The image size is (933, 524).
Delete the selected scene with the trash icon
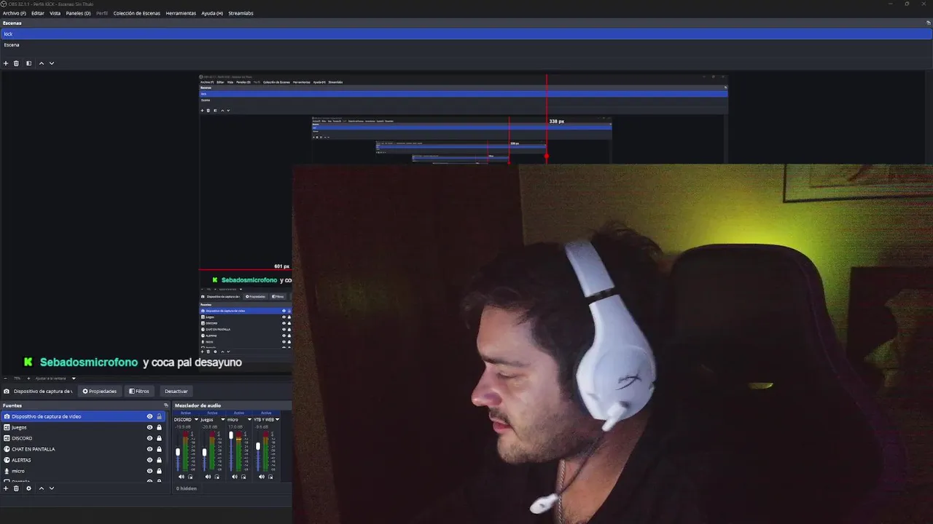pyautogui.click(x=17, y=63)
